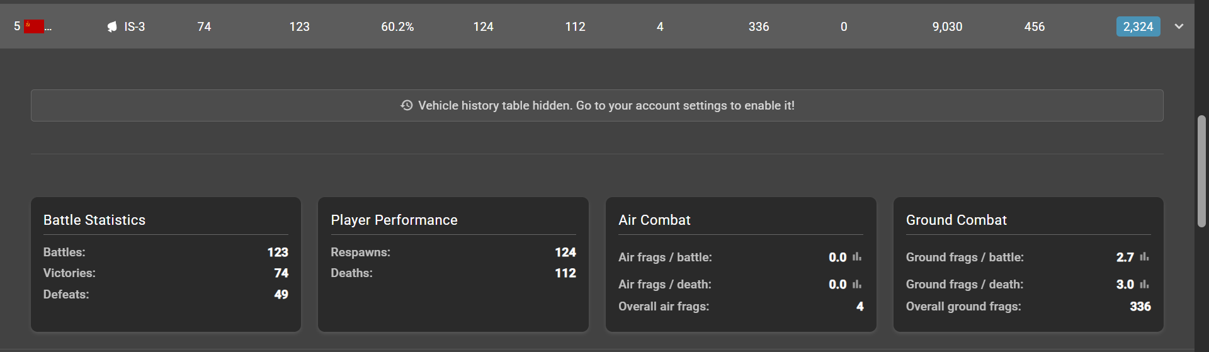Image resolution: width=1209 pixels, height=352 pixels.
Task: Click the Overall ground frags value 336
Action: tap(1140, 306)
